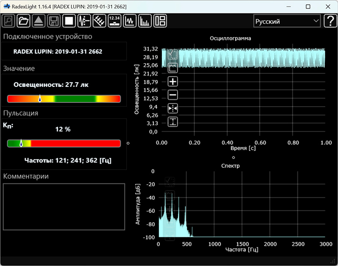Screen dimensions: 338x266
Task: Switch panel layout with the layout icon
Action: coord(160,21)
